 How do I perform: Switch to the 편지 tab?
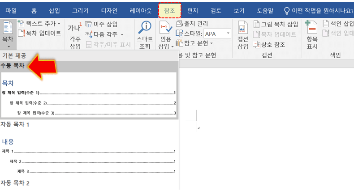coord(193,11)
